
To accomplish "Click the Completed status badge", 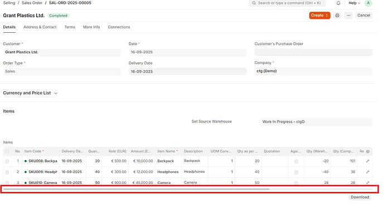I will (x=59, y=16).
